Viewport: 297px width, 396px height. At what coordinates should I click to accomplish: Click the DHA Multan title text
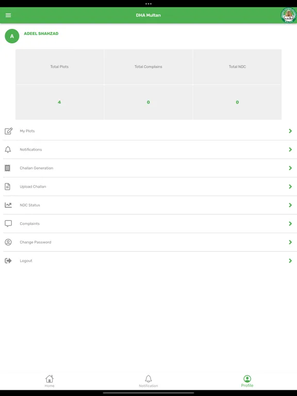click(148, 15)
